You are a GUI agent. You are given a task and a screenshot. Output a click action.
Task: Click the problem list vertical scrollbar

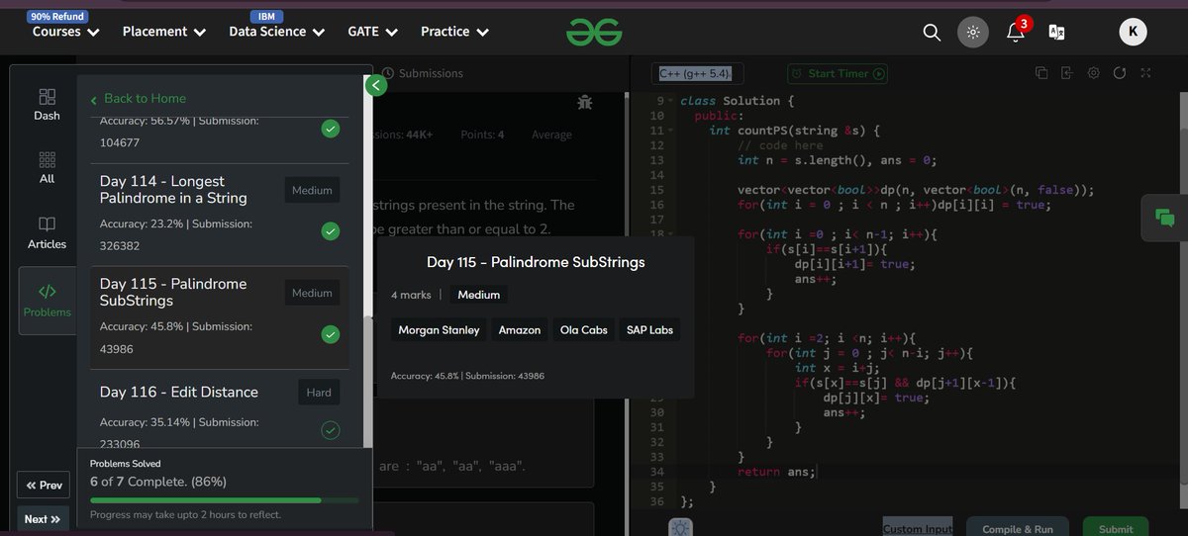[x=368, y=382]
